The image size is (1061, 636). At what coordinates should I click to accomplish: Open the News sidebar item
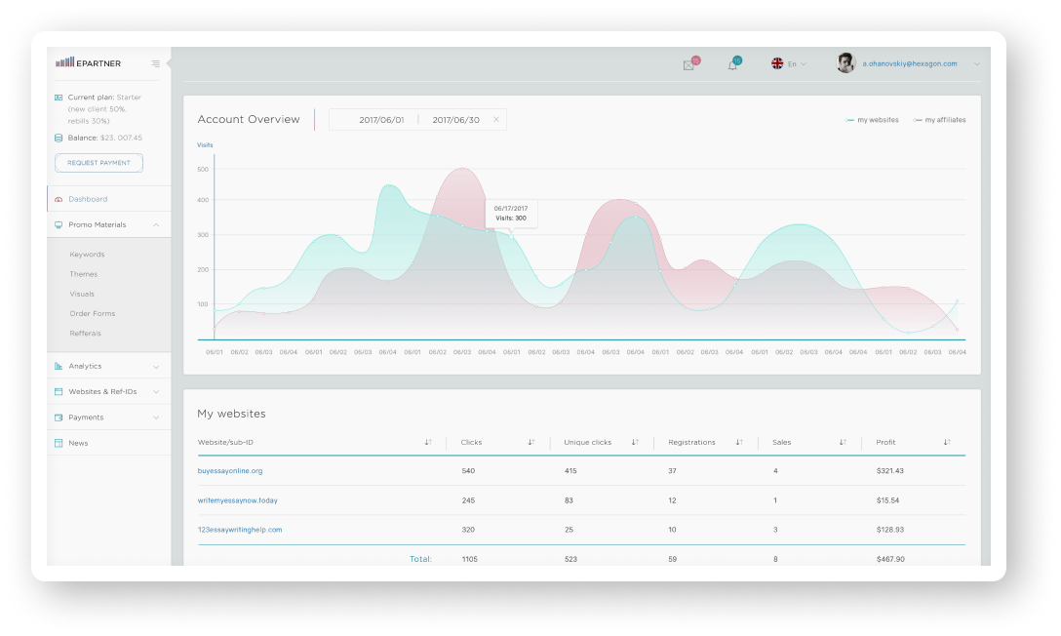(x=78, y=443)
